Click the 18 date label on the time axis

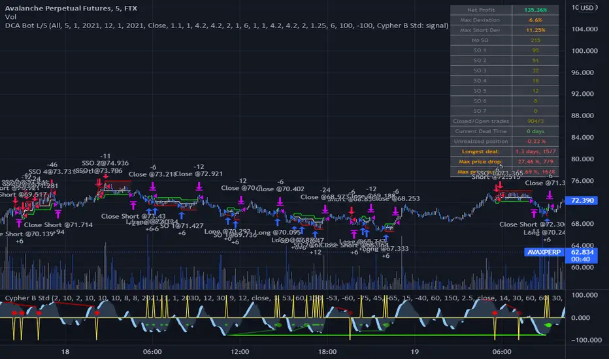tap(65, 351)
